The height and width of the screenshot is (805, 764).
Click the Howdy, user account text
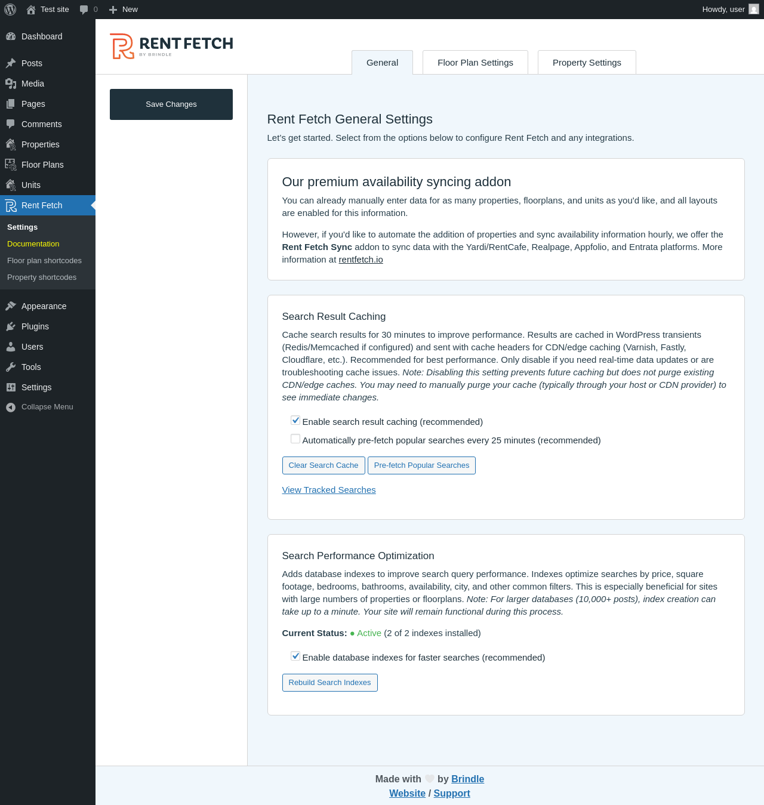click(723, 10)
